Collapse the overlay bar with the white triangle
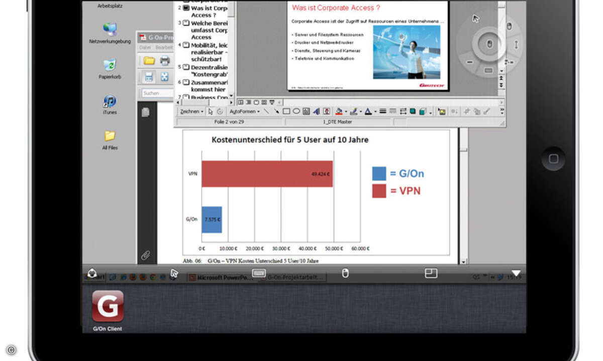603x361 pixels. click(516, 273)
